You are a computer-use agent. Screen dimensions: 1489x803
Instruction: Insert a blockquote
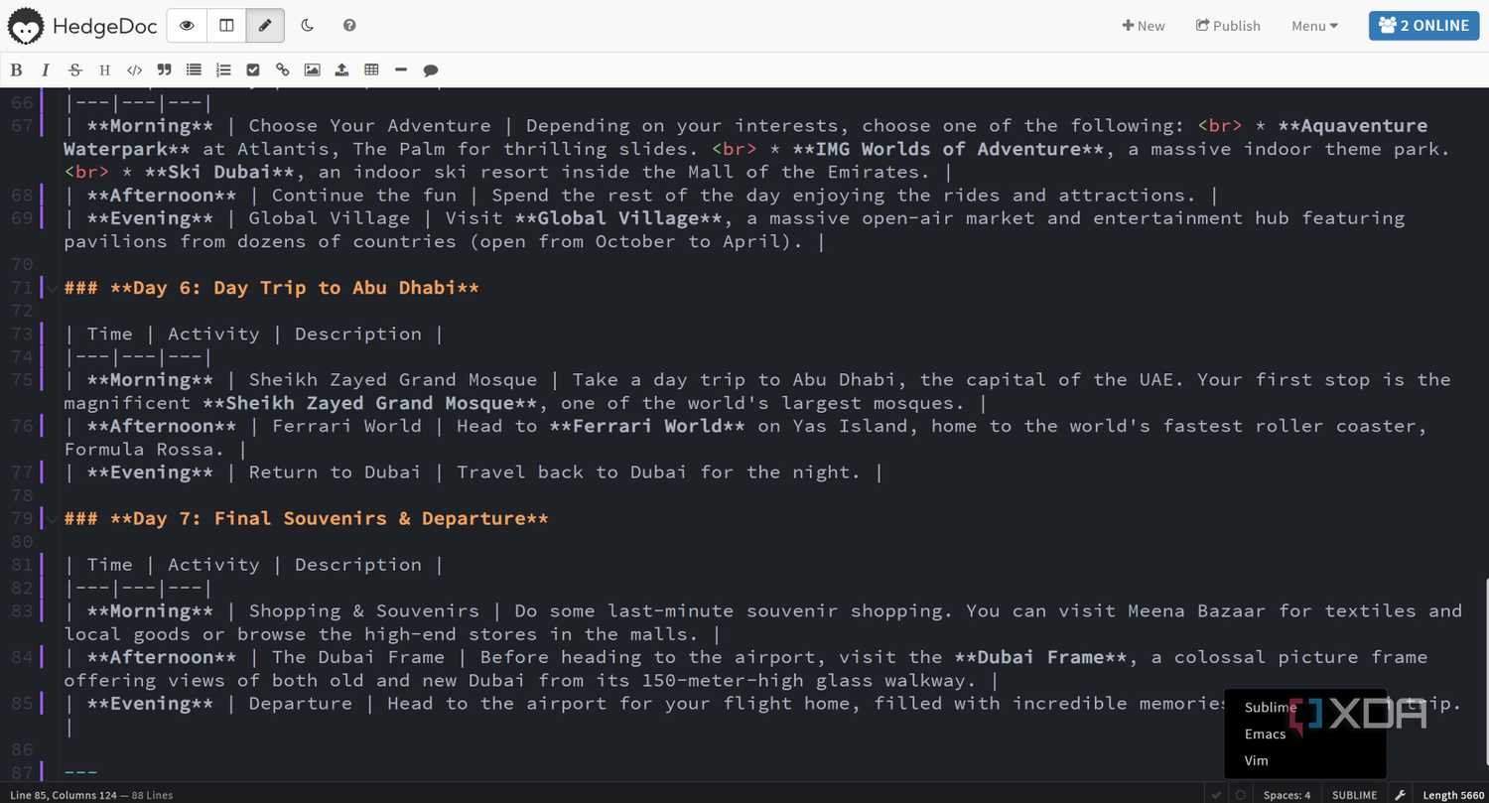click(x=164, y=69)
